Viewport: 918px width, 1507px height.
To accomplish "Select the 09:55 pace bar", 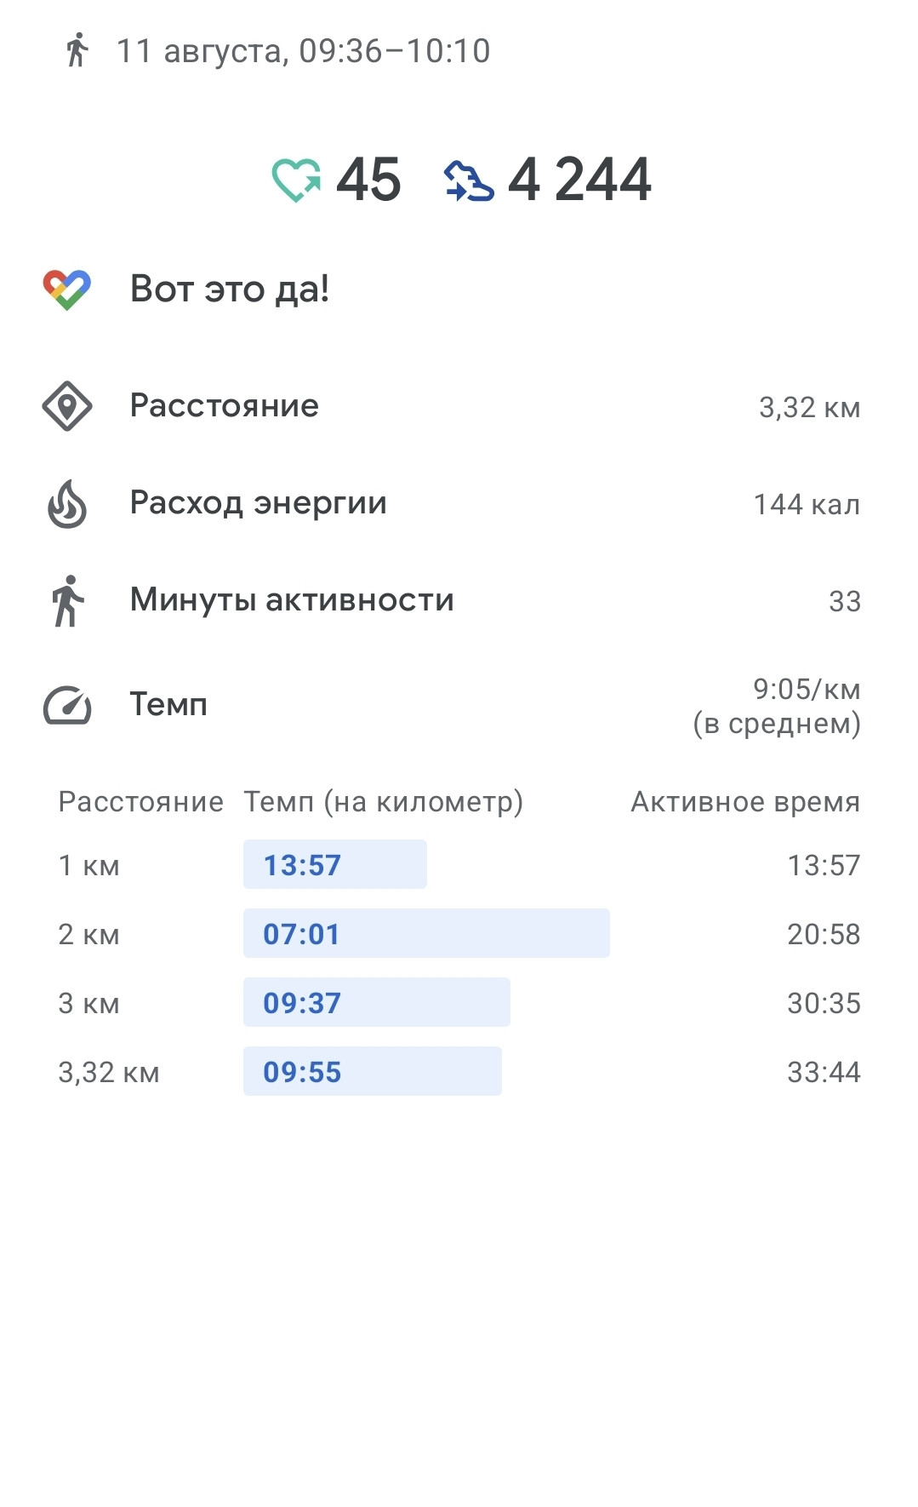I will tap(373, 1071).
